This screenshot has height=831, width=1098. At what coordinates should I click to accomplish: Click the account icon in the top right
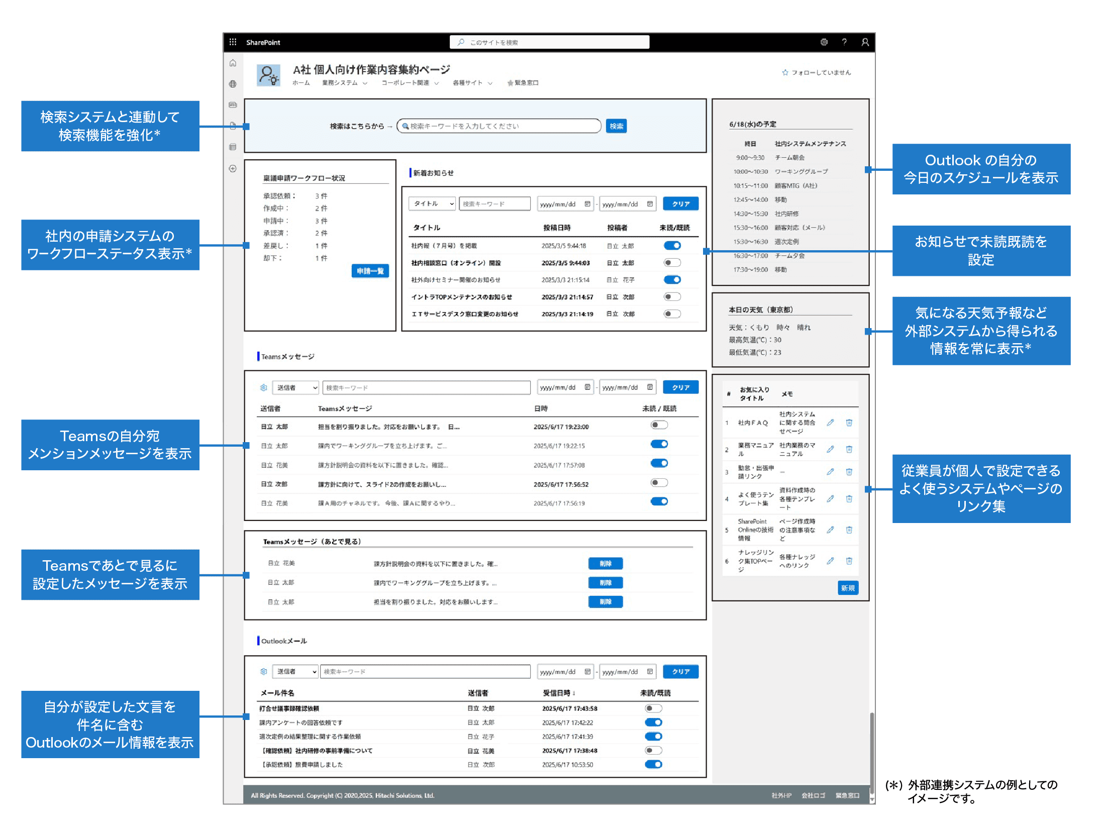[x=865, y=42]
